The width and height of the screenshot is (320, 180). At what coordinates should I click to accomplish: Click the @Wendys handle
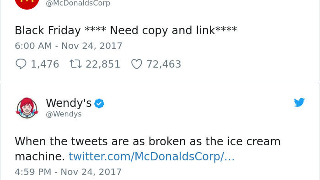click(64, 114)
